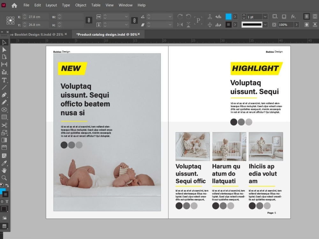Open the File menu
319x239 pixels.
pyautogui.click(x=26, y=5)
